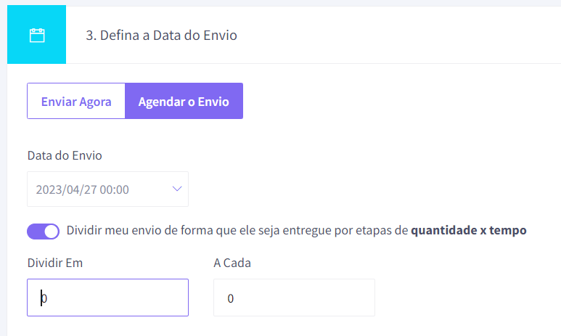Image resolution: width=561 pixels, height=336 pixels.
Task: Click the A Cada field label
Action: click(232, 263)
